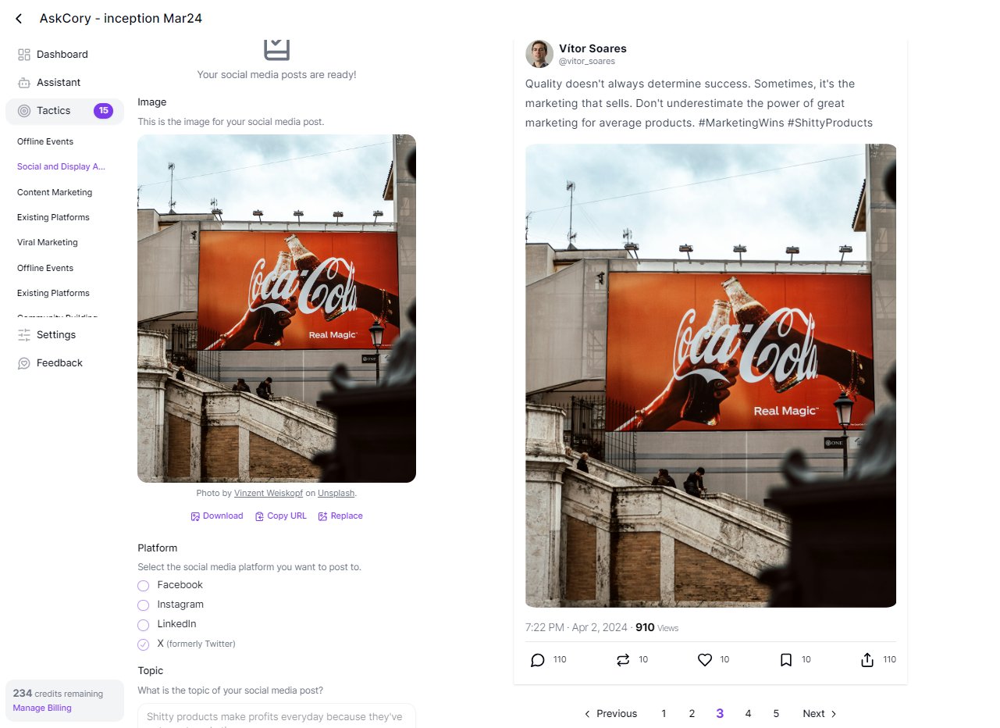This screenshot has height=728, width=1000.
Task: Choose Instagram radio option
Action: (144, 605)
